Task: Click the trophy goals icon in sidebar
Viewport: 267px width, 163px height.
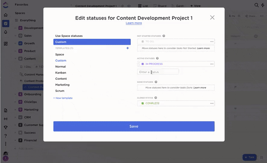Action: tap(6, 127)
